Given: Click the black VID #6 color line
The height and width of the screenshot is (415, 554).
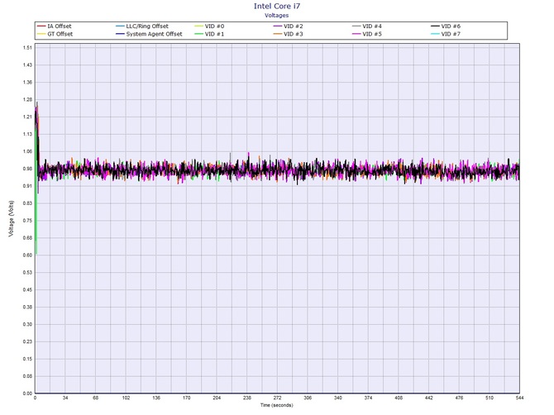Looking at the screenshot, I should tap(435, 26).
